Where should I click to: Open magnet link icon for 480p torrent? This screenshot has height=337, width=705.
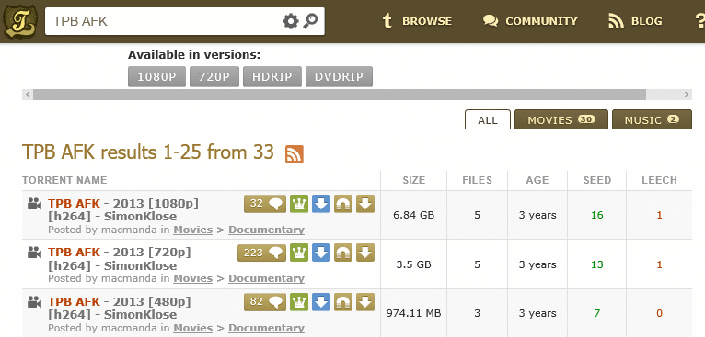343,302
